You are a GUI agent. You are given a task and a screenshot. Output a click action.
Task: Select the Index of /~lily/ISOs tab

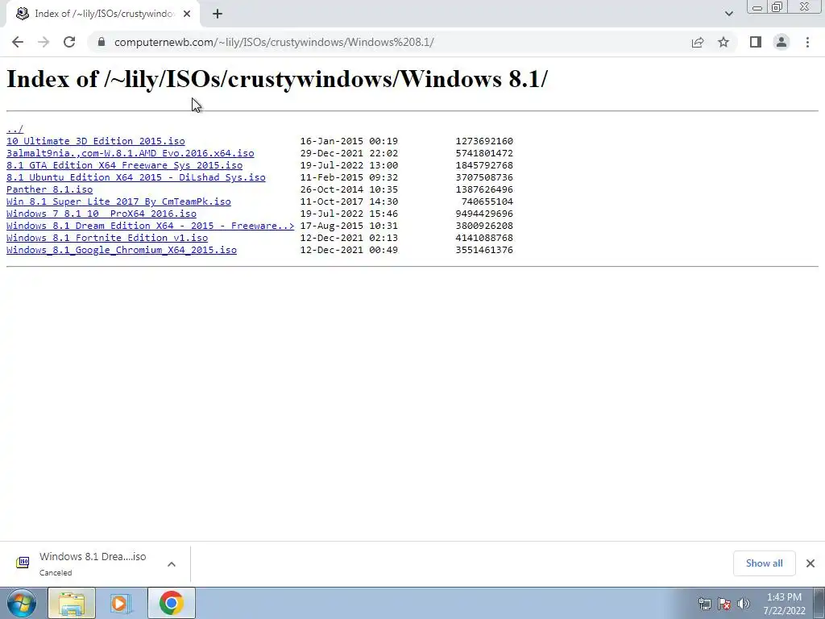tap(102, 14)
